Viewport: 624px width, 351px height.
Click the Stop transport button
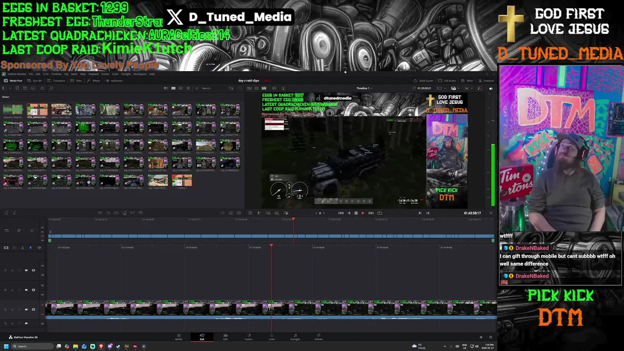[x=356, y=213]
